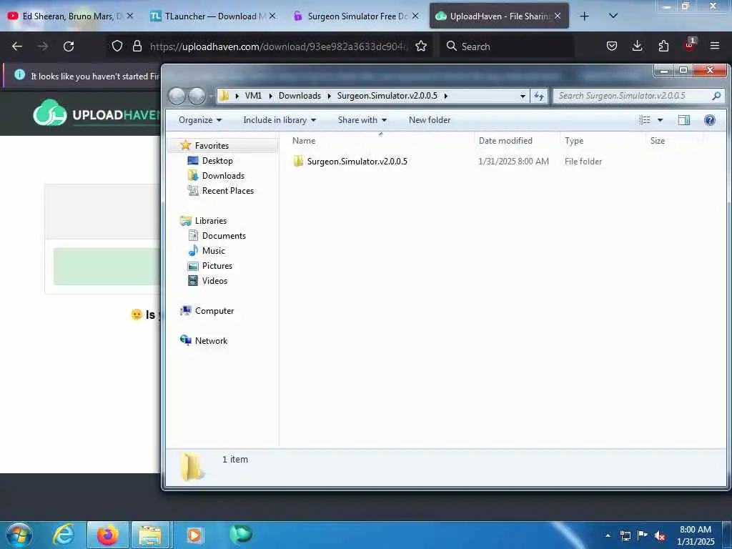Change your view icon button

tap(645, 120)
